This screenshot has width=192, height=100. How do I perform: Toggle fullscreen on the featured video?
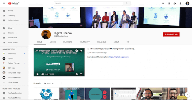[81, 74]
